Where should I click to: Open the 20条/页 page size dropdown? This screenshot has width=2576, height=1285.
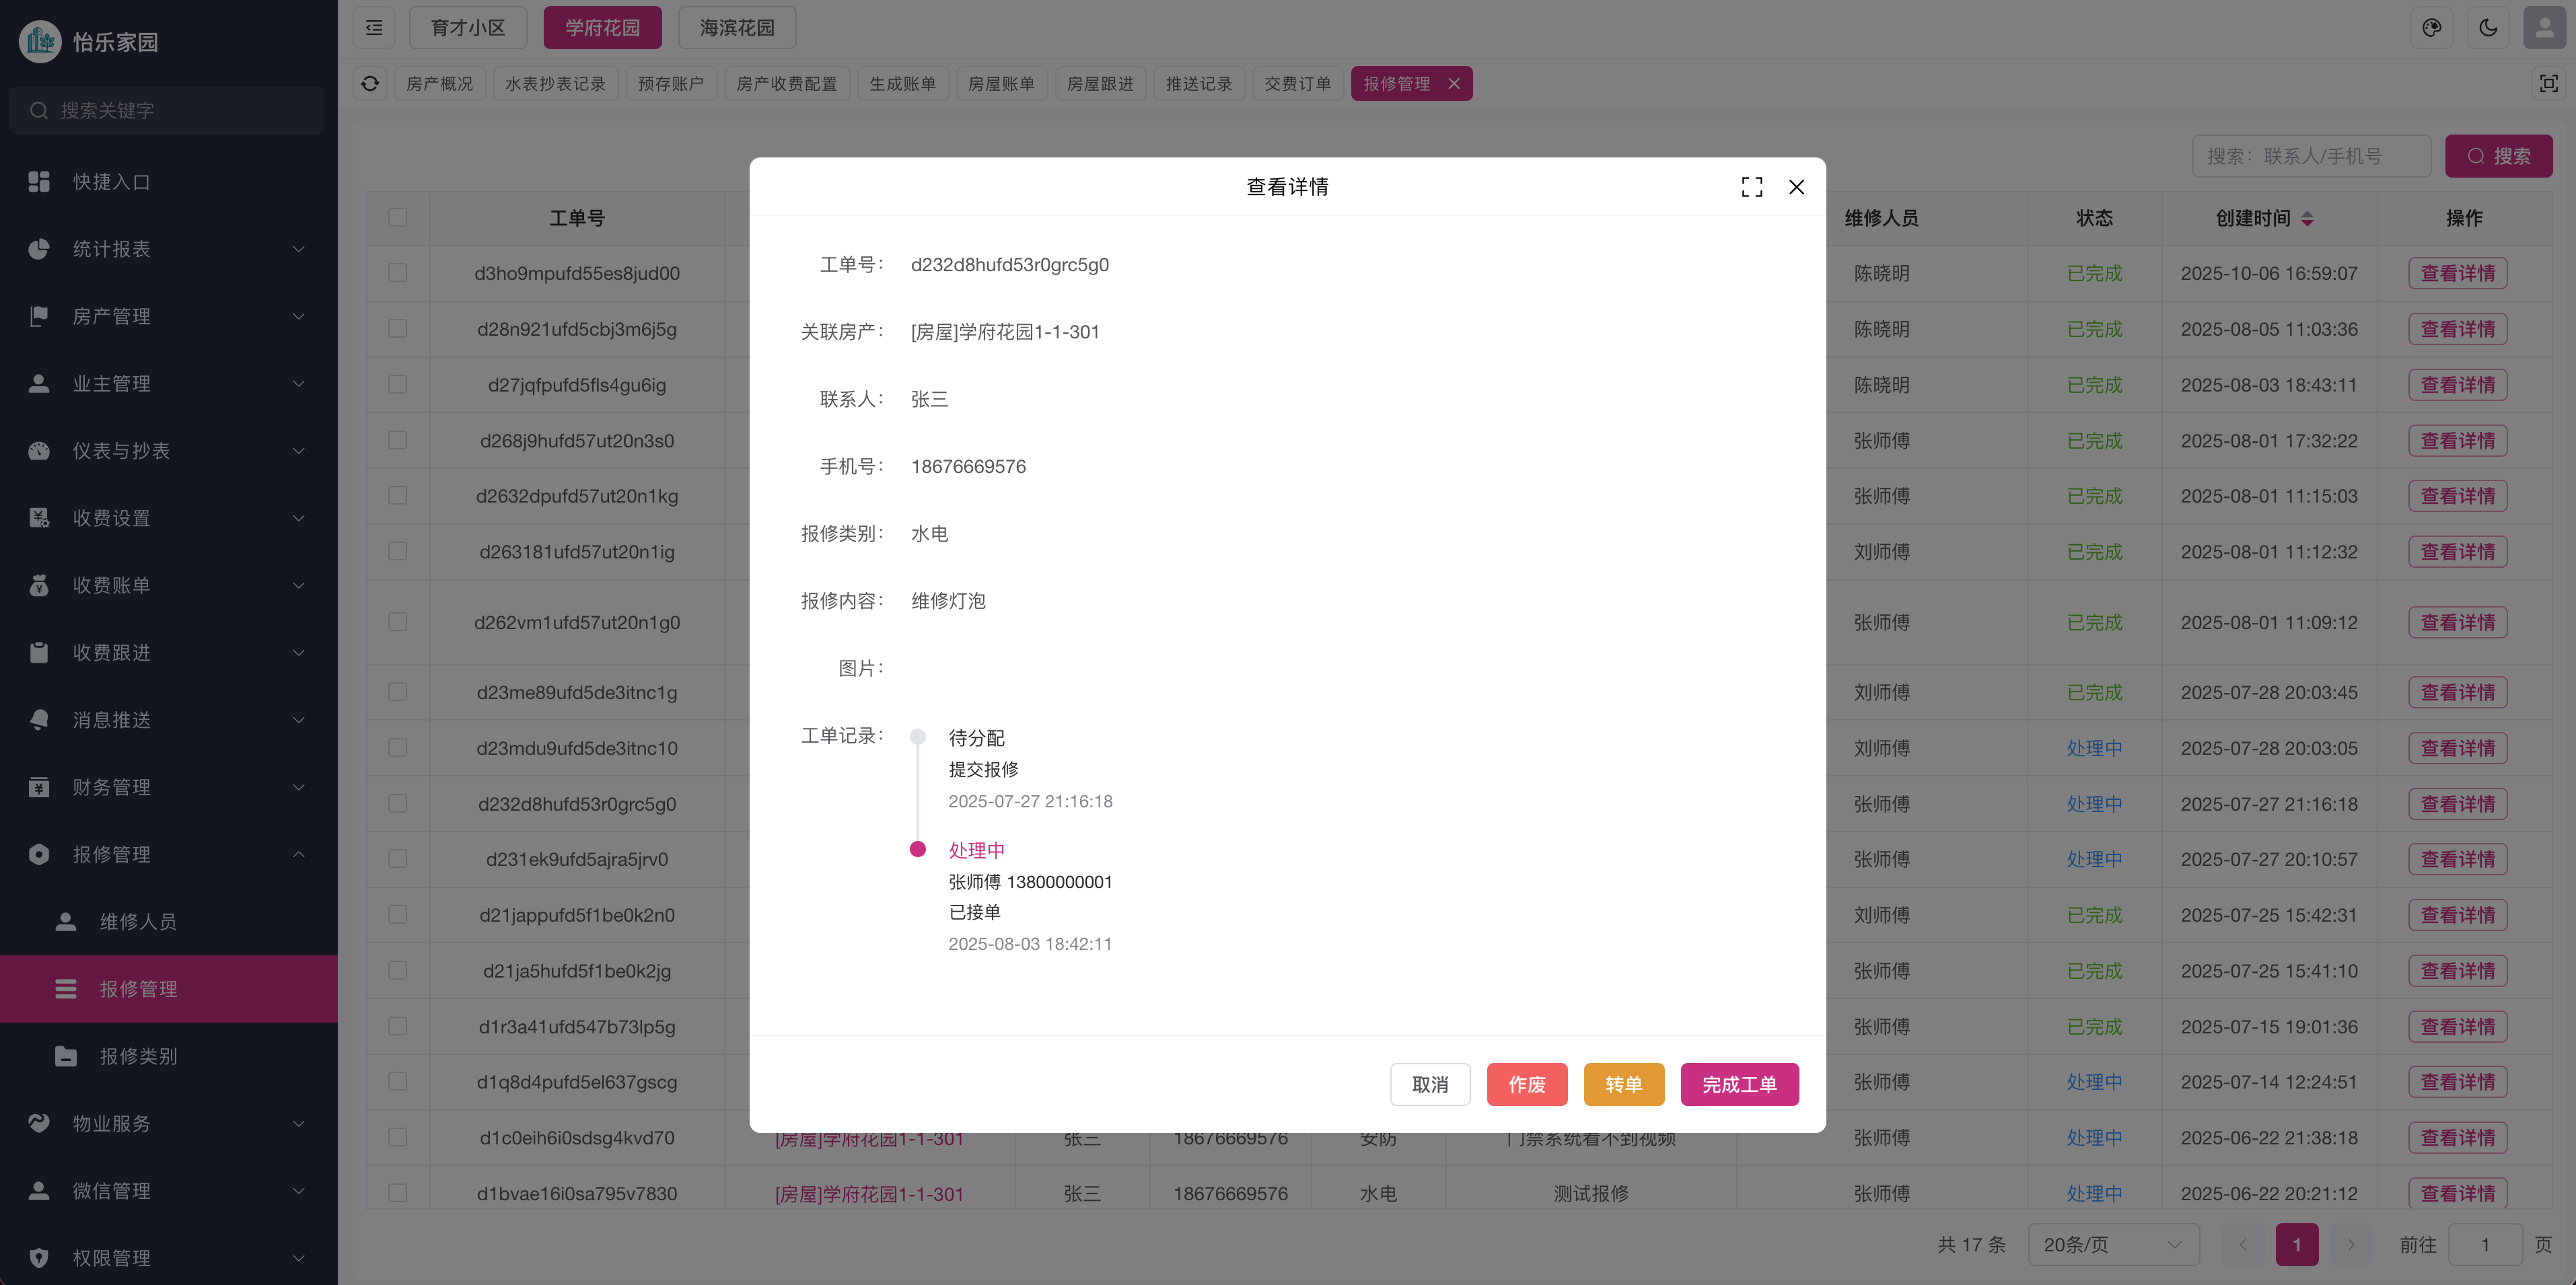[2112, 1244]
